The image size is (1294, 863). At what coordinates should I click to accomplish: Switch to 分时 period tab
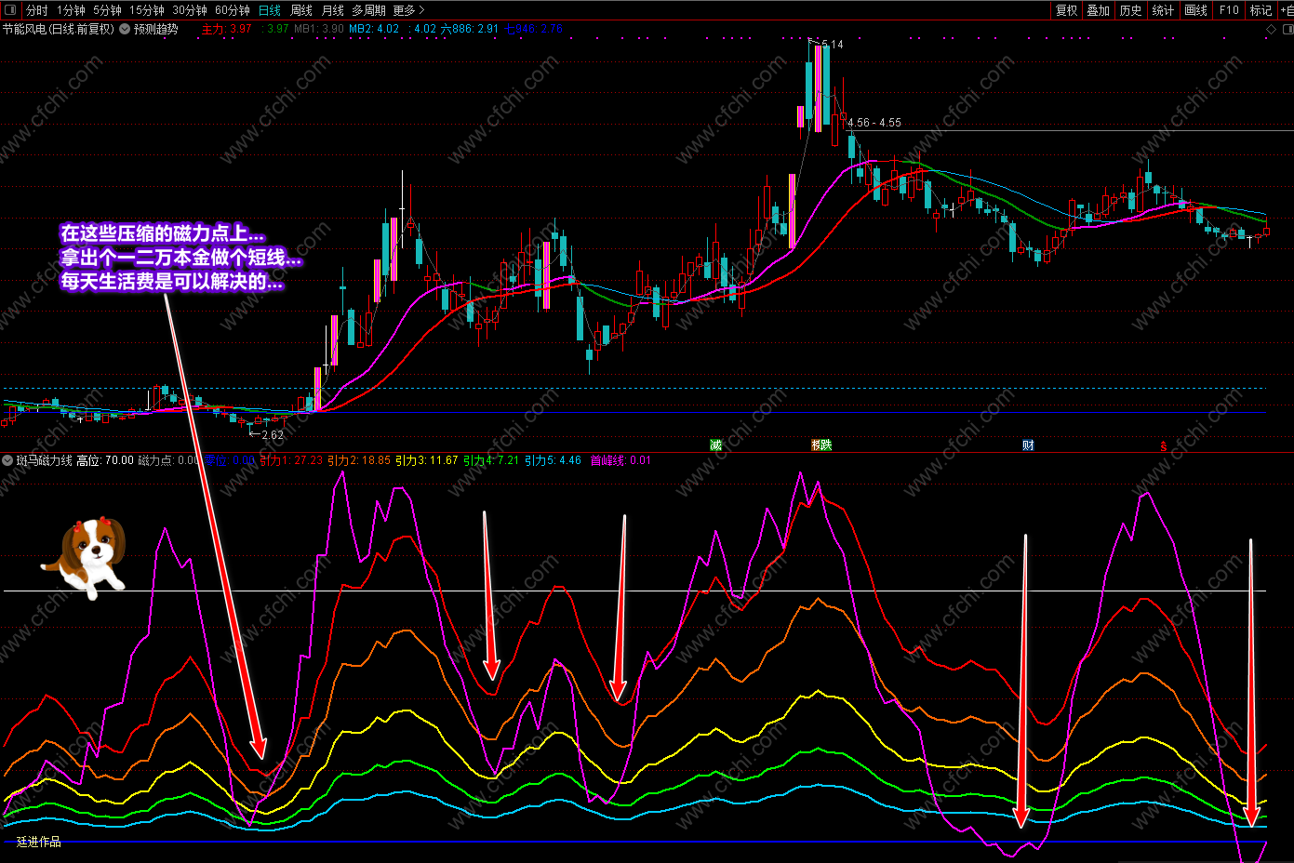click(x=36, y=10)
